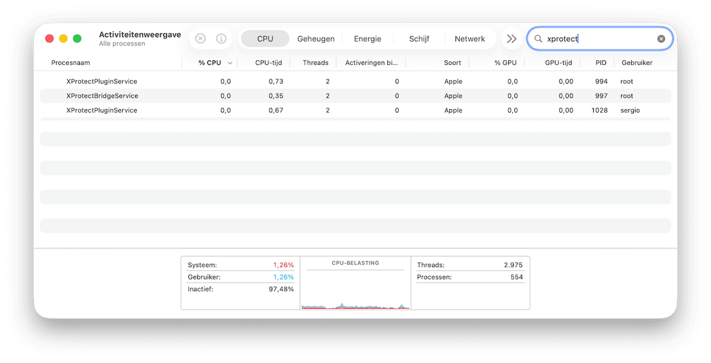Screen dimensions: 711x363
Task: Select XProtectBridgeService process row
Action: 102,96
